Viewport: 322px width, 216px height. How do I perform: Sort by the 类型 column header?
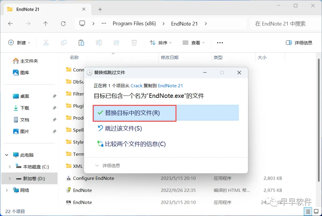(x=218, y=58)
